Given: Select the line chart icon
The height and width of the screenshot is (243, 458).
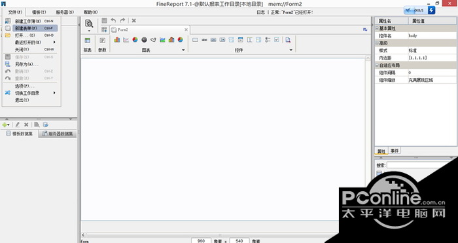Looking at the screenshot, I should (126, 40).
